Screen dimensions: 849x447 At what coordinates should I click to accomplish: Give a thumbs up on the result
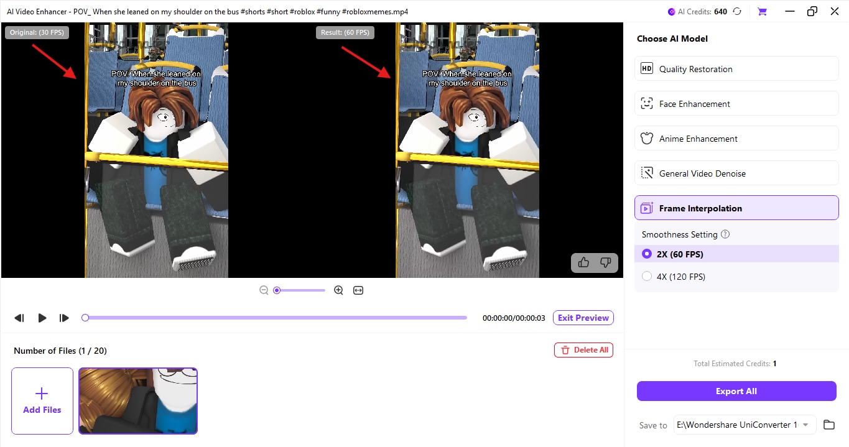click(x=583, y=262)
